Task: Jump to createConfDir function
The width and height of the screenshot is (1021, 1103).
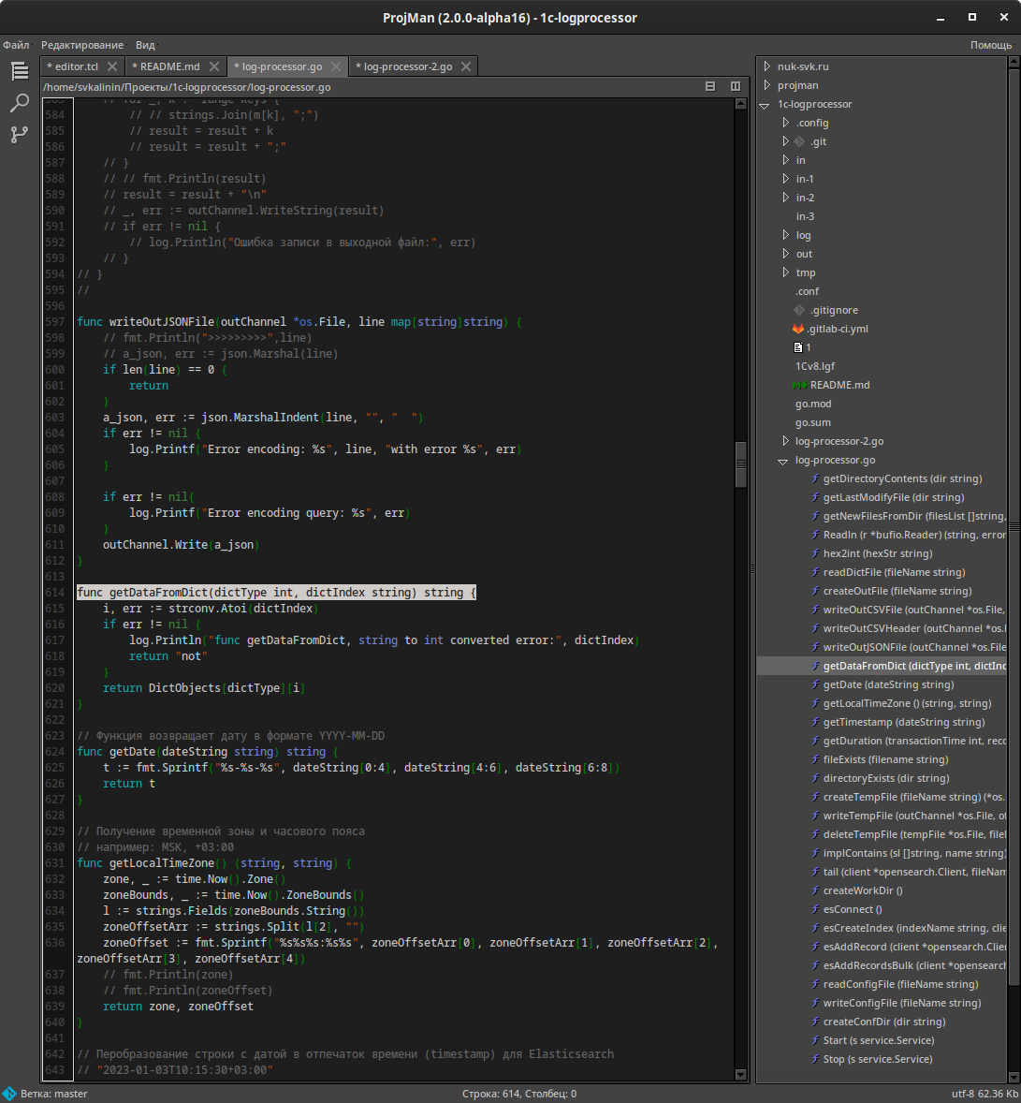Action: coord(883,1022)
